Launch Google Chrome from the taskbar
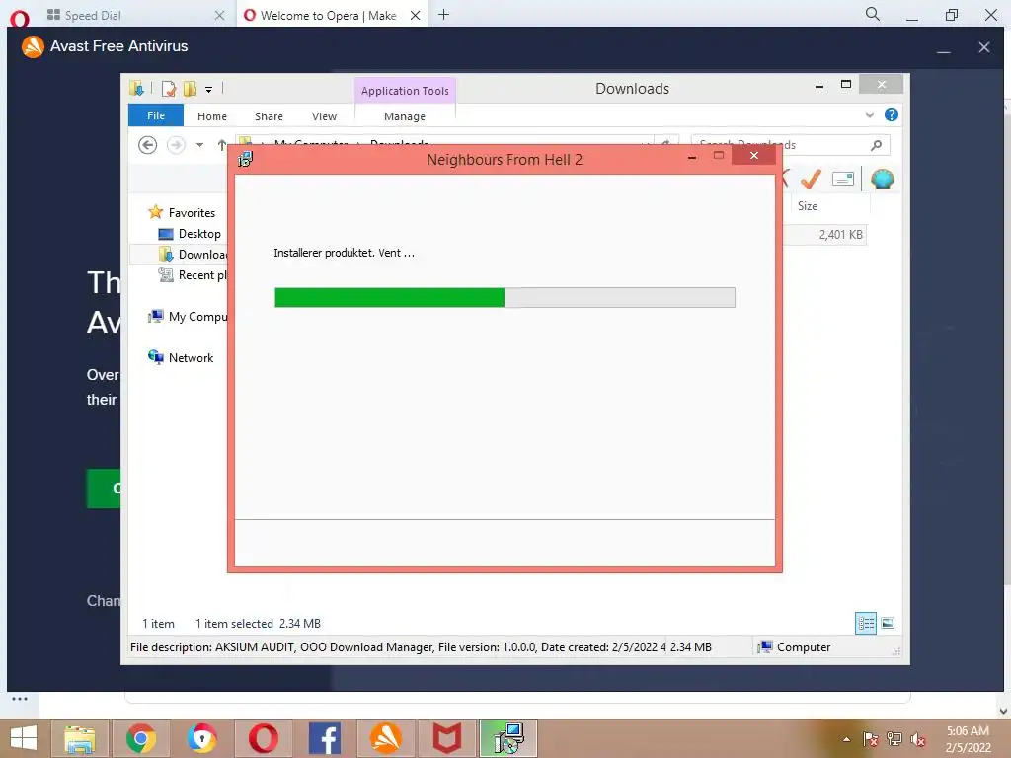 pyautogui.click(x=141, y=738)
